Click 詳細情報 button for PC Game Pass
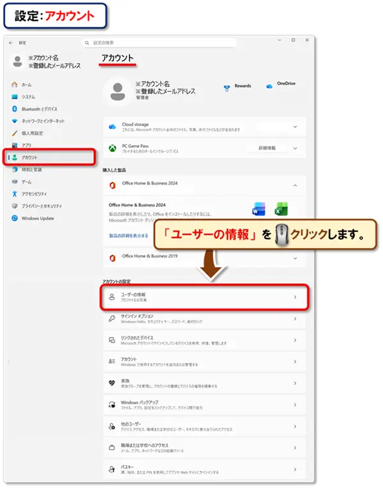This screenshot has width=383, height=489. point(267,148)
